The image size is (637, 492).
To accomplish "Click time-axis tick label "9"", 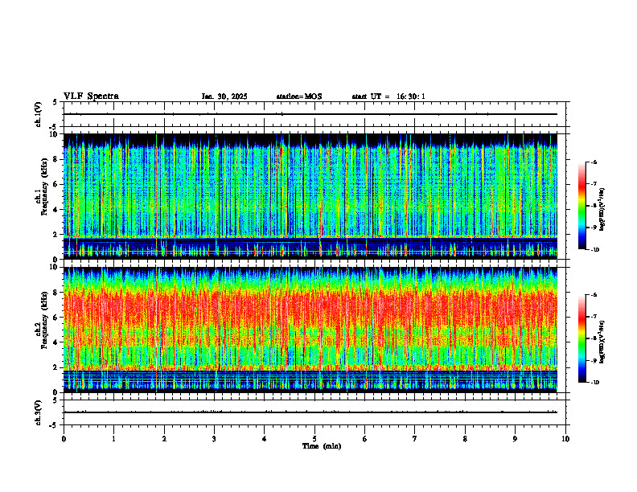I will click(x=515, y=439).
